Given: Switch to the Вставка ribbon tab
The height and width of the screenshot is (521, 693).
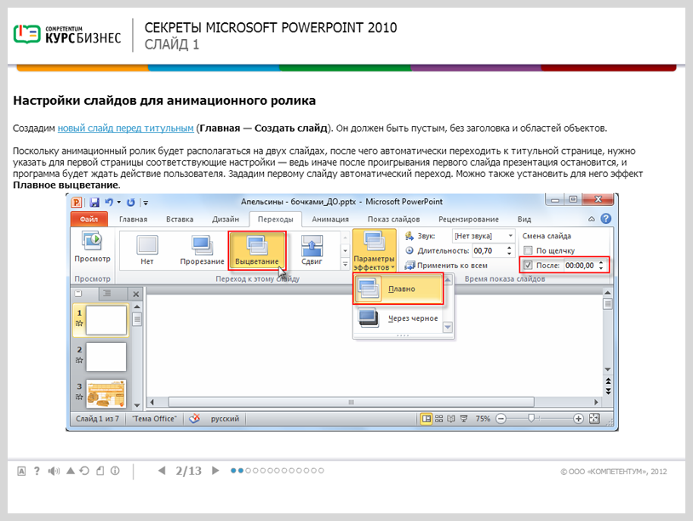Looking at the screenshot, I should point(180,219).
